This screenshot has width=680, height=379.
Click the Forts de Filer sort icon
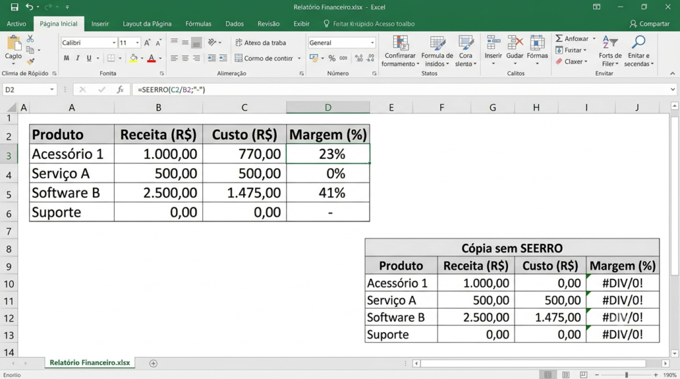point(610,42)
